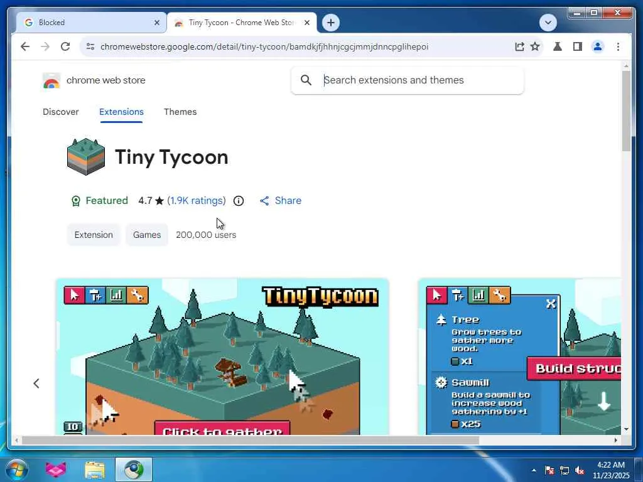
Task: Open Windows Explorer from taskbar
Action: click(95, 469)
